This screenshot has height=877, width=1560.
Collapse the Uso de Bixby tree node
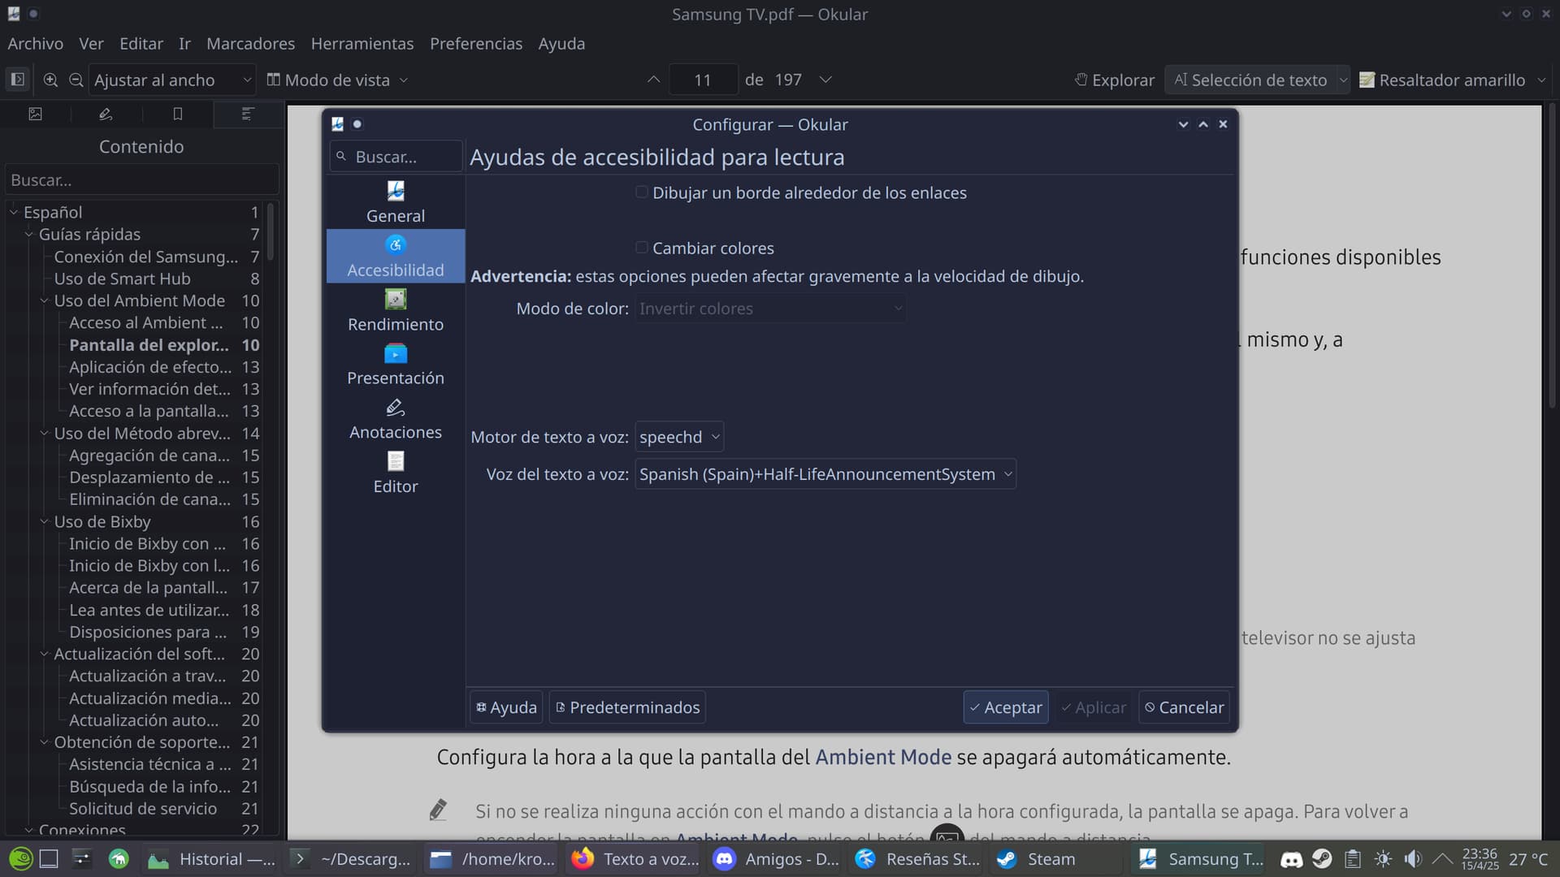45,521
